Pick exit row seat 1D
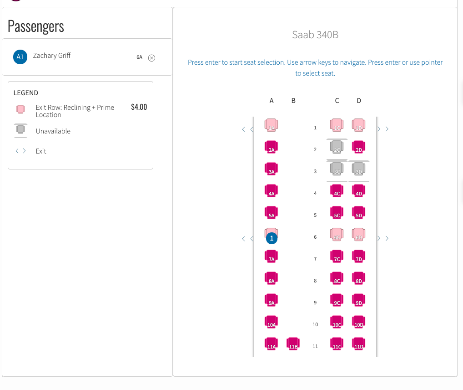The image size is (463, 390). [x=359, y=125]
